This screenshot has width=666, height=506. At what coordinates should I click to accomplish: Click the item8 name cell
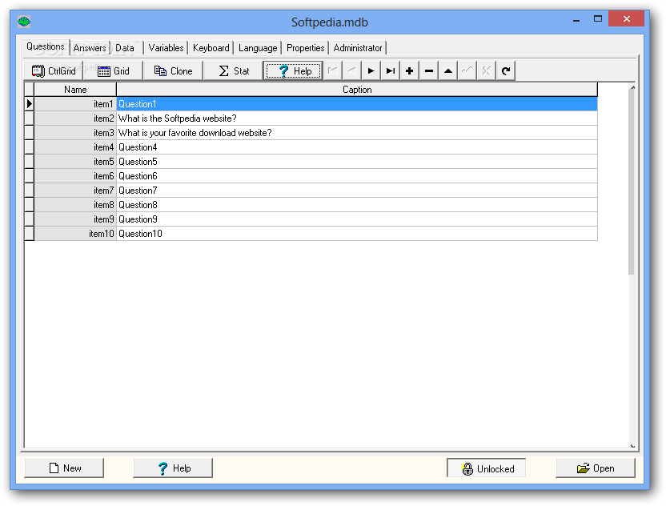click(x=75, y=205)
